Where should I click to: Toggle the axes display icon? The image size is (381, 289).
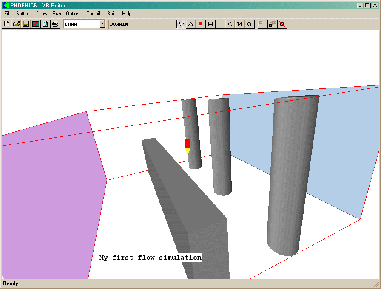[181, 24]
